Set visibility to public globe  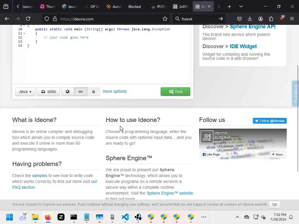click(67, 92)
